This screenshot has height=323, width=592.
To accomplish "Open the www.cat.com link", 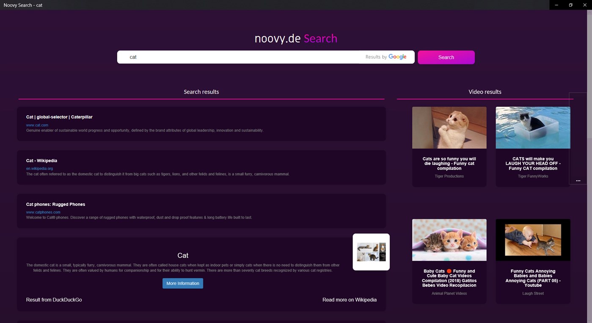I will tap(37, 125).
